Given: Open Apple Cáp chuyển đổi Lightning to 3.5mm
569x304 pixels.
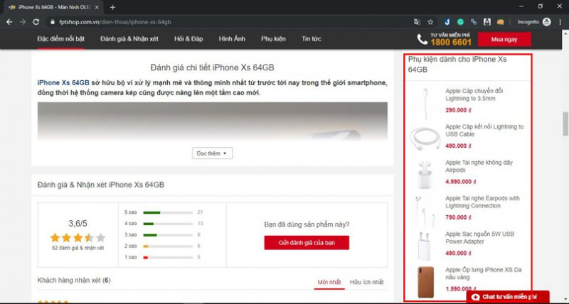Looking at the screenshot, I should (474, 94).
